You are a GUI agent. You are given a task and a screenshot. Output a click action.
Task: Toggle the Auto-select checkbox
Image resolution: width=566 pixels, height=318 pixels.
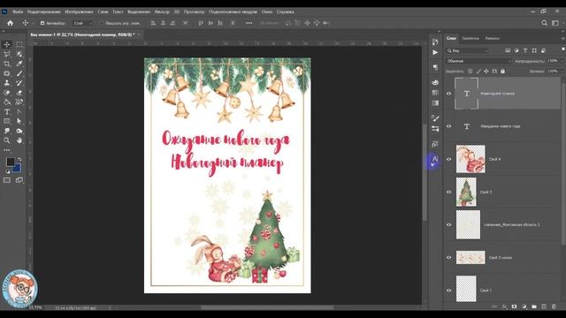(x=42, y=23)
